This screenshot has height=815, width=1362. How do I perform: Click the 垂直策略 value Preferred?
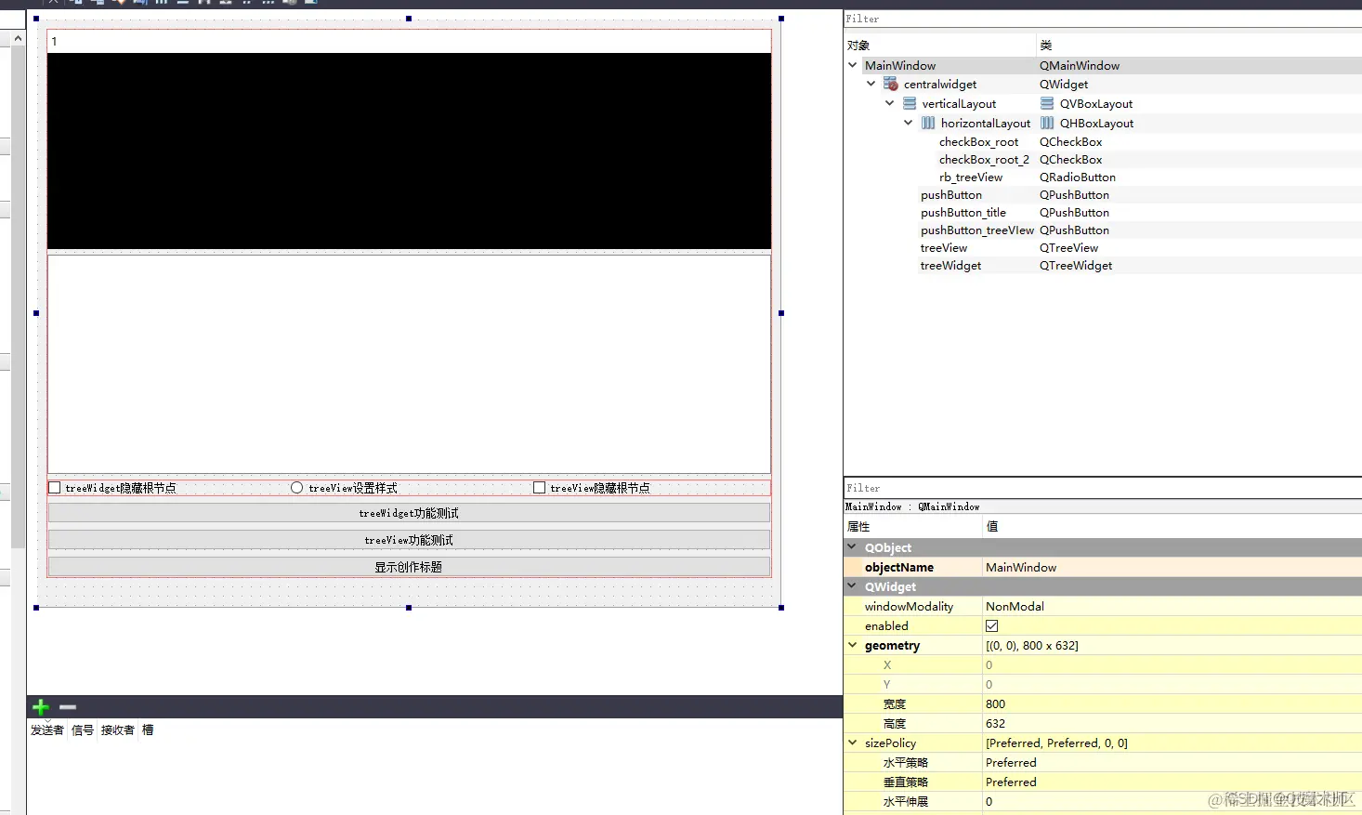pos(1011,782)
